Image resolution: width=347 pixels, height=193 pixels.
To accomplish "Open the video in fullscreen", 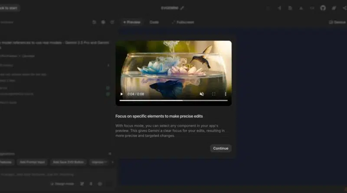I will (x=213, y=94).
